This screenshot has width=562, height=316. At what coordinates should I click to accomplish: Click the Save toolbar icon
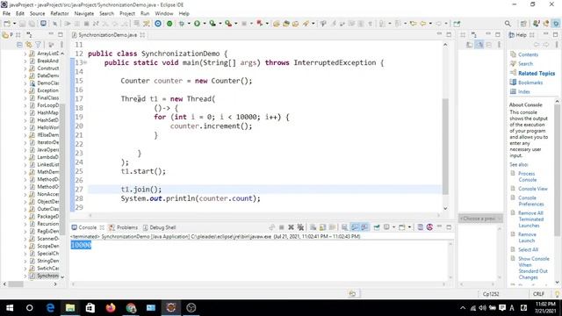(x=22, y=24)
